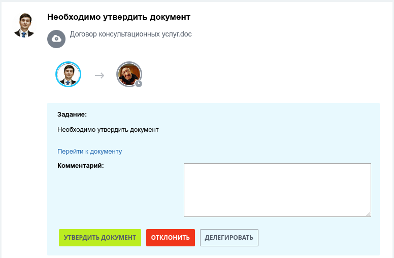Click the Комментарий: label
This screenshot has height=258, width=394.
point(81,166)
